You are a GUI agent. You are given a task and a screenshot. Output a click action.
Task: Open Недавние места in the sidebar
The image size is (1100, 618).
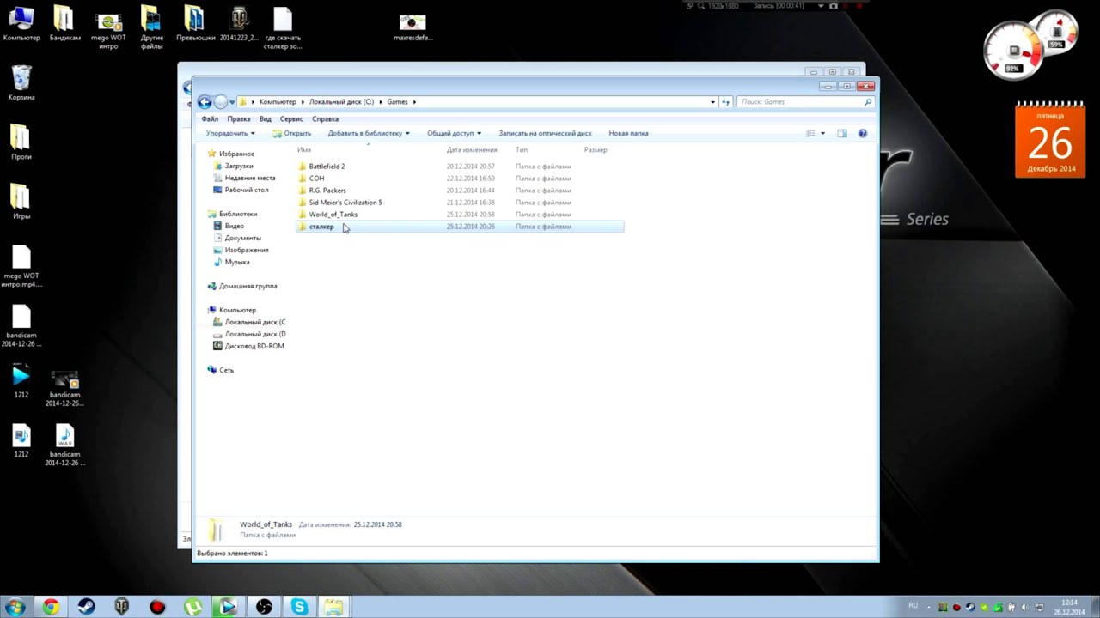click(x=249, y=178)
